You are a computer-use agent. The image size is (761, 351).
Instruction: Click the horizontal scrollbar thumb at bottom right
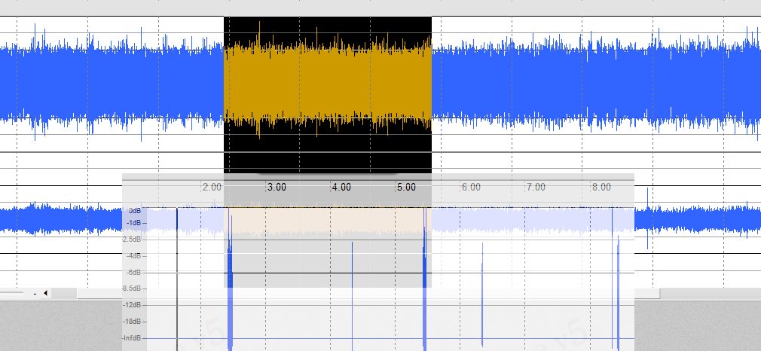point(647,293)
